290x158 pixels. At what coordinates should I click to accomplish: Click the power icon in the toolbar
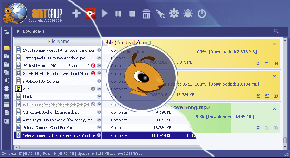[x=202, y=13]
